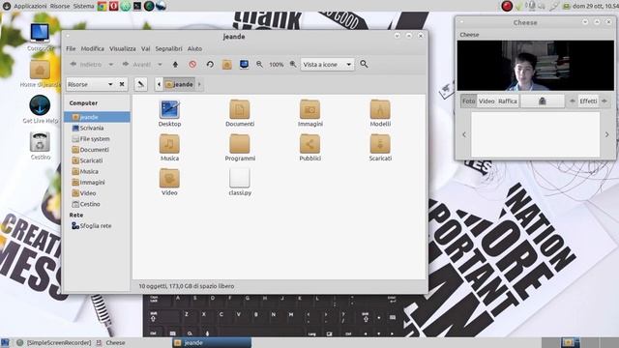The image size is (619, 348).
Task: Switch to jeande window in taskbar
Action: tap(212, 342)
